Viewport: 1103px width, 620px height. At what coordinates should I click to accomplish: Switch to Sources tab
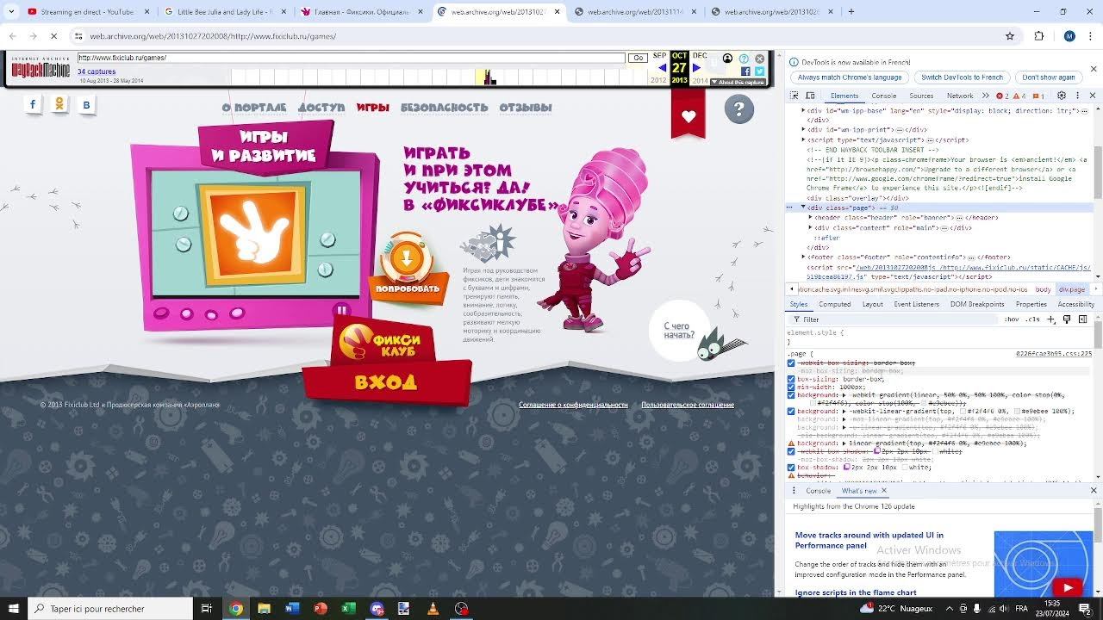coord(921,96)
